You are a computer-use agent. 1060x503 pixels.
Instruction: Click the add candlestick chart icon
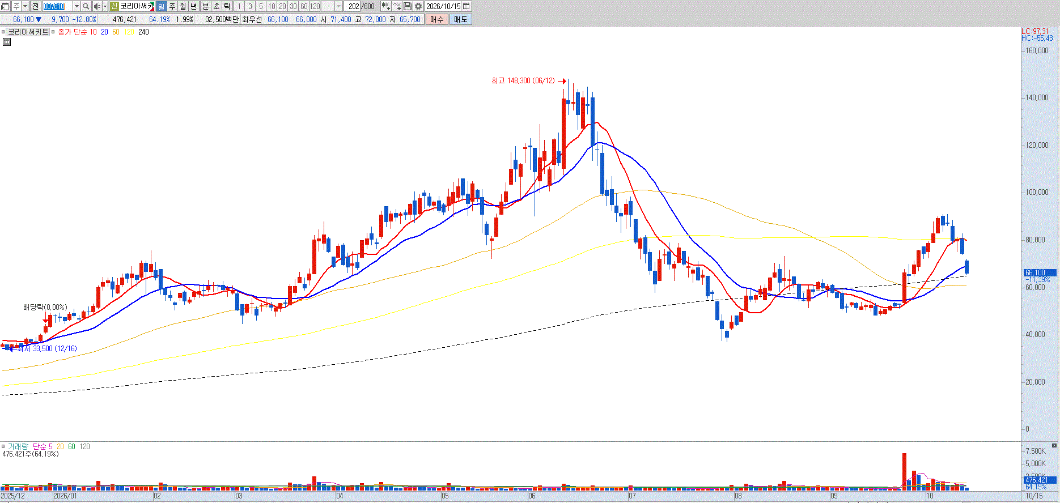click(385, 6)
